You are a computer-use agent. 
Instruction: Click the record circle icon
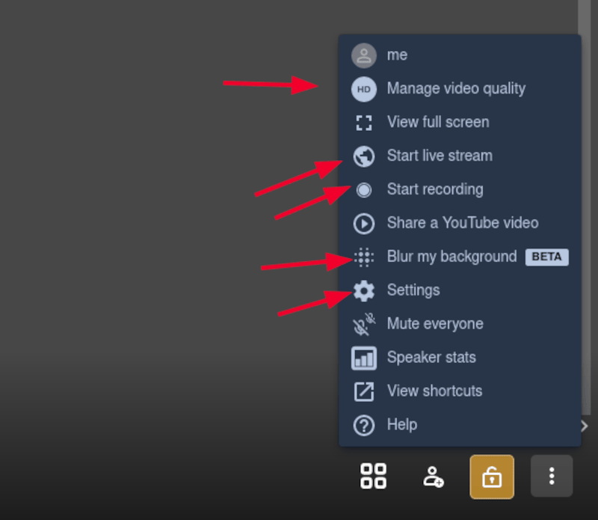[x=364, y=190]
